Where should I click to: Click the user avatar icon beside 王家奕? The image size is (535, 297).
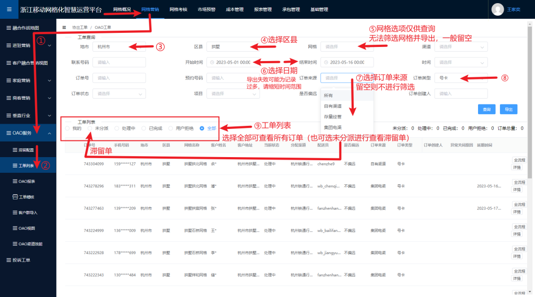[x=498, y=9]
